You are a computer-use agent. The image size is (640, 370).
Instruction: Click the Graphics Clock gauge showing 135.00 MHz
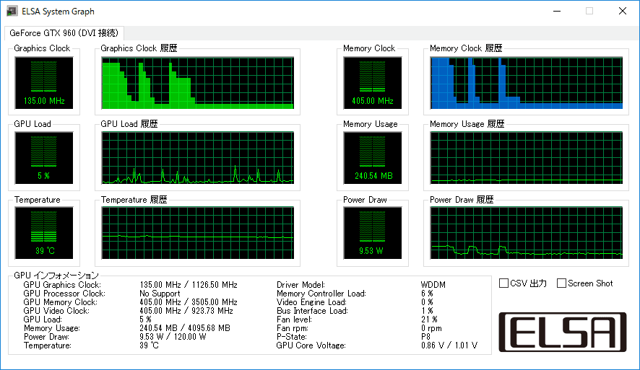tap(44, 83)
